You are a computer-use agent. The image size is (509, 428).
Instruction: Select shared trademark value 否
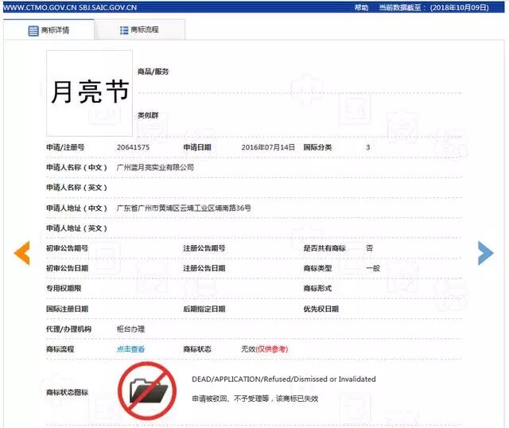tap(369, 248)
